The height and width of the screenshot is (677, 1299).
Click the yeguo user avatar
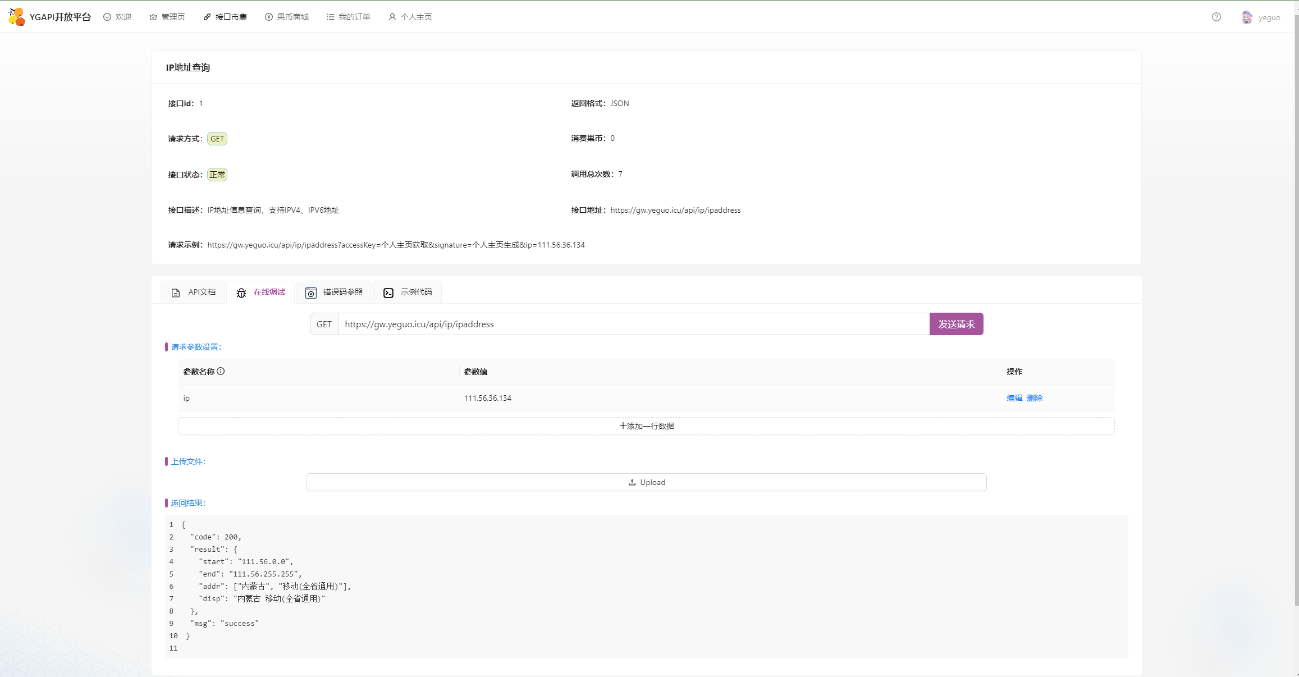click(1246, 17)
